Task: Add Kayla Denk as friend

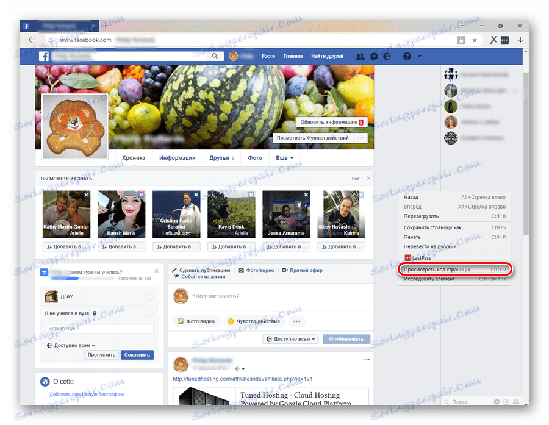Action: [x=231, y=246]
